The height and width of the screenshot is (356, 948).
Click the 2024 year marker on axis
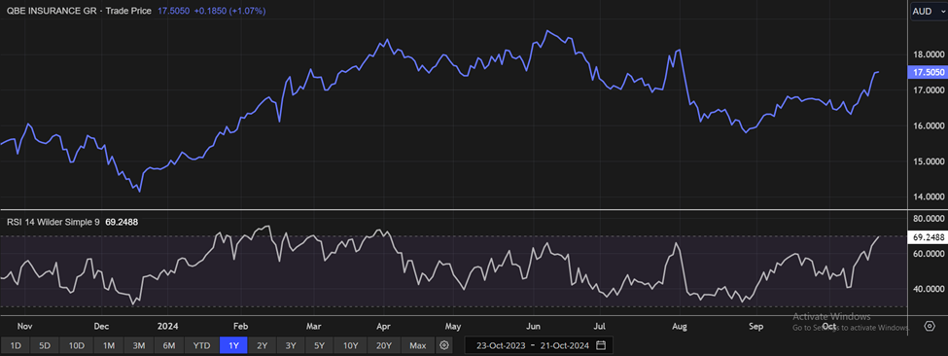click(167, 326)
